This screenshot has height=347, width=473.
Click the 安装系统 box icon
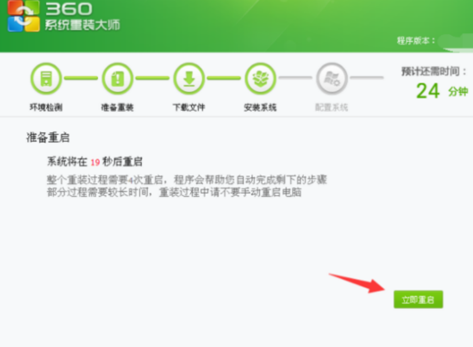[260, 79]
